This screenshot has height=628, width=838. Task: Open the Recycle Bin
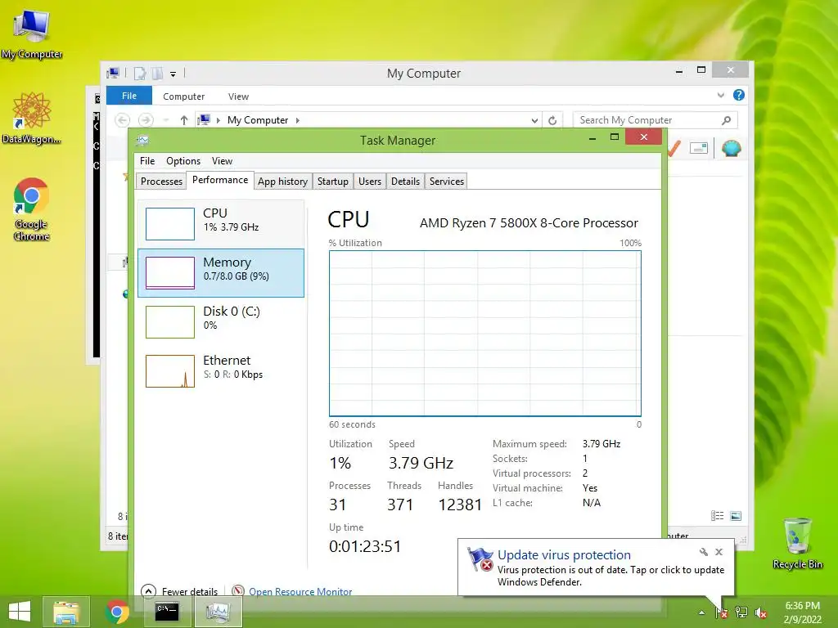797,543
